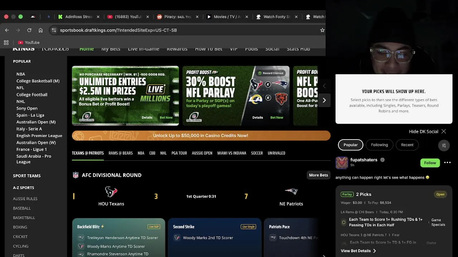Select MIAMI VS INDIANA tab
Screen dimensions: 458x257
click(232, 153)
